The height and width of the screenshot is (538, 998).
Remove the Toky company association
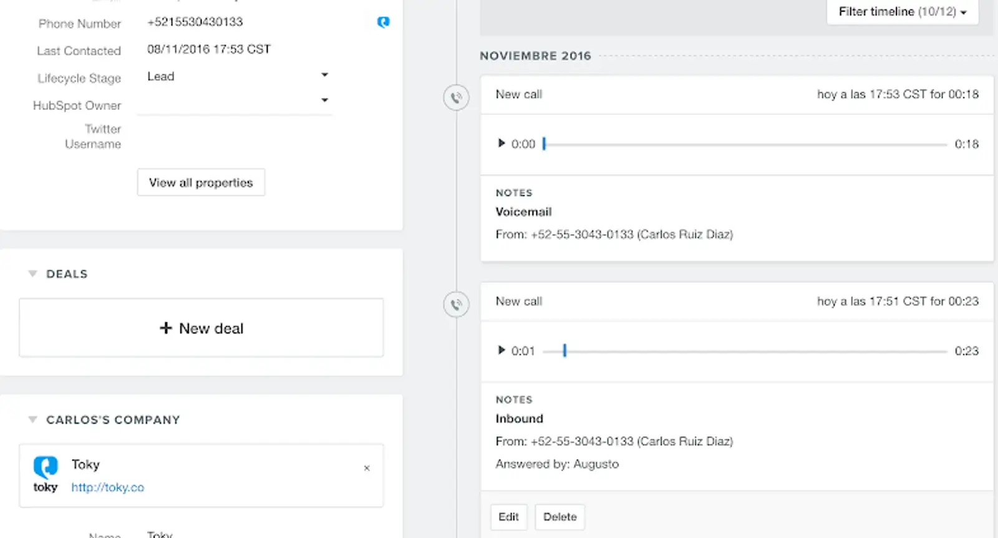(x=367, y=468)
